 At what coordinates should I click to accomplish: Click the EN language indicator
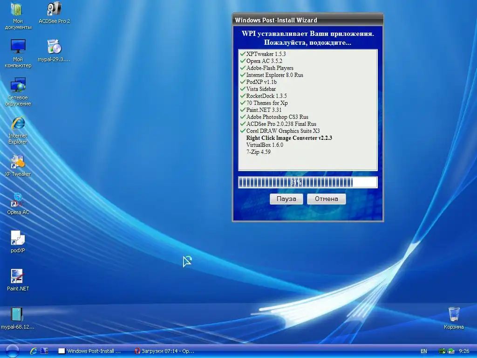pos(423,351)
